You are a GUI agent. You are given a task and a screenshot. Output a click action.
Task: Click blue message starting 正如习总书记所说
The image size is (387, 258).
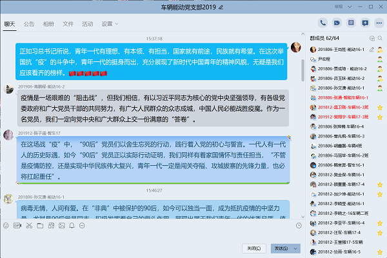tap(152, 62)
